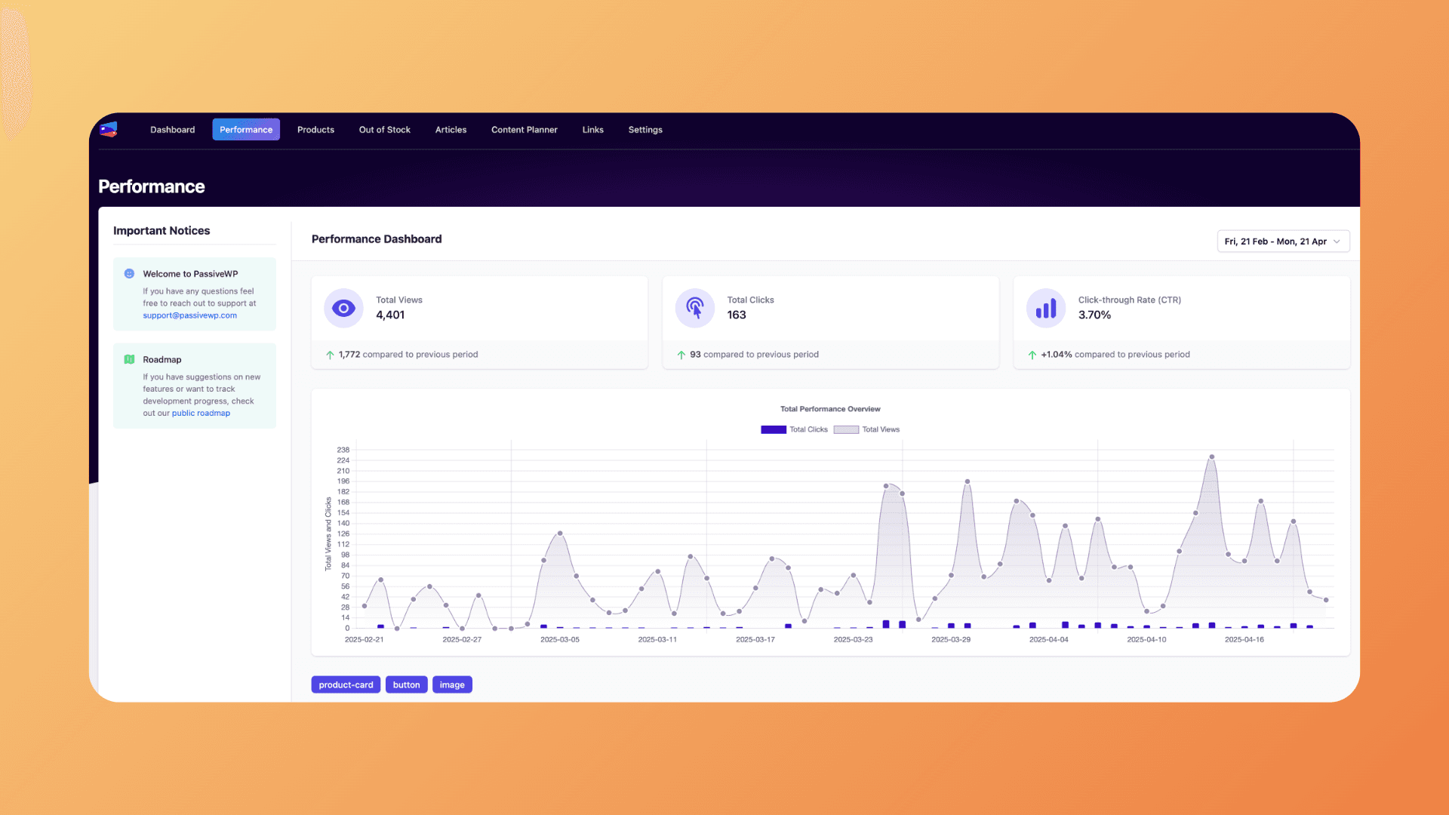The image size is (1449, 815).
Task: Collapse the Important Notices section
Action: click(162, 230)
